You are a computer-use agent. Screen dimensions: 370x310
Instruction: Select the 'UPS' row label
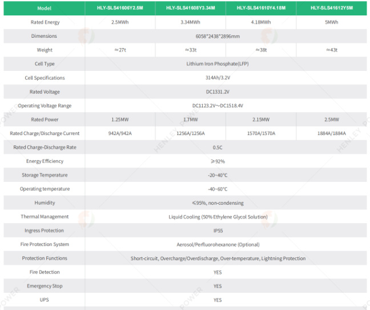coord(44,300)
